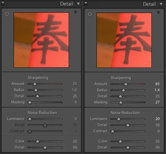Click the Sharpening heading in right panel
This screenshot has width=166, height=154.
click(x=121, y=78)
